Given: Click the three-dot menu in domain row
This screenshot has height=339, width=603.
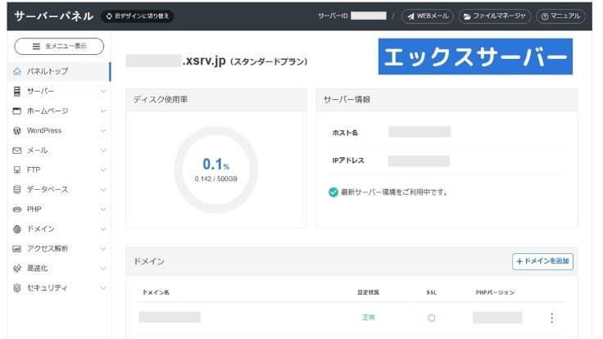Looking at the screenshot, I should click(x=552, y=318).
